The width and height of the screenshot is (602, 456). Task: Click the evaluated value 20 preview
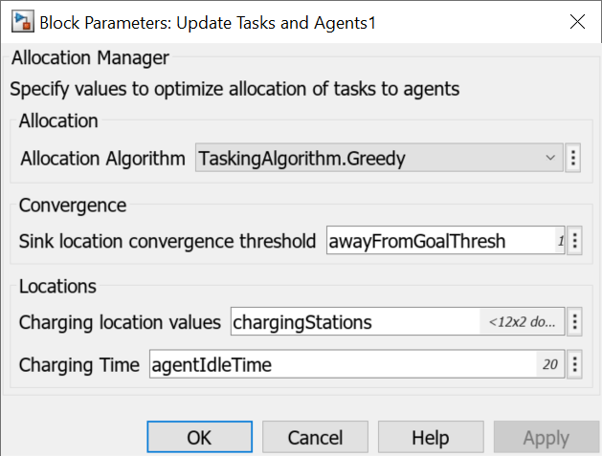549,364
